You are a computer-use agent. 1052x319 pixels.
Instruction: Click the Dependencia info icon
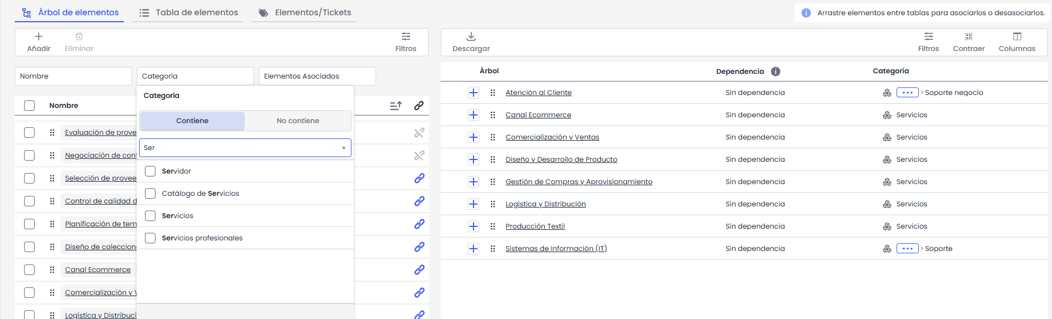pyautogui.click(x=775, y=72)
